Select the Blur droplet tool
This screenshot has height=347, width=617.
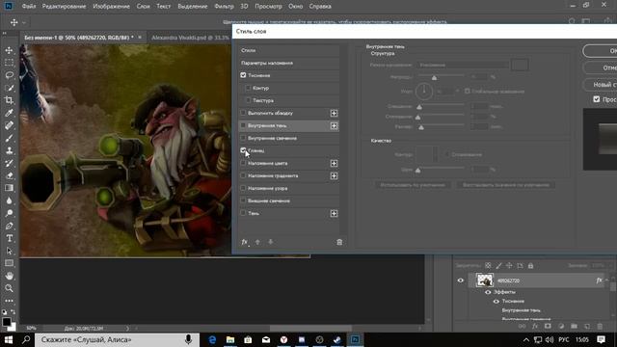pyautogui.click(x=9, y=200)
